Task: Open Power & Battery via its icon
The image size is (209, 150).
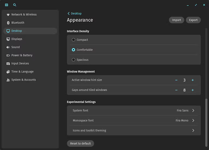Action: 8,55
